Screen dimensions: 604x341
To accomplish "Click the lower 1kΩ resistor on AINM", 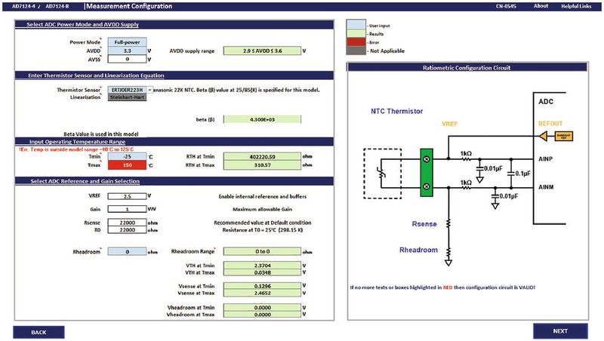I will [x=466, y=188].
